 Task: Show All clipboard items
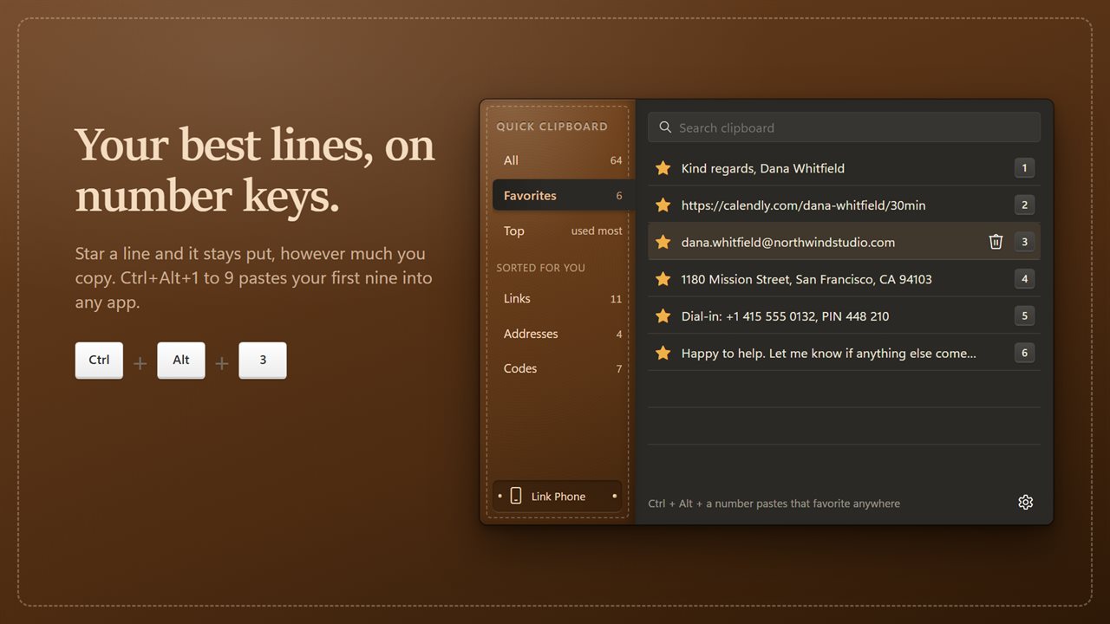tap(562, 160)
